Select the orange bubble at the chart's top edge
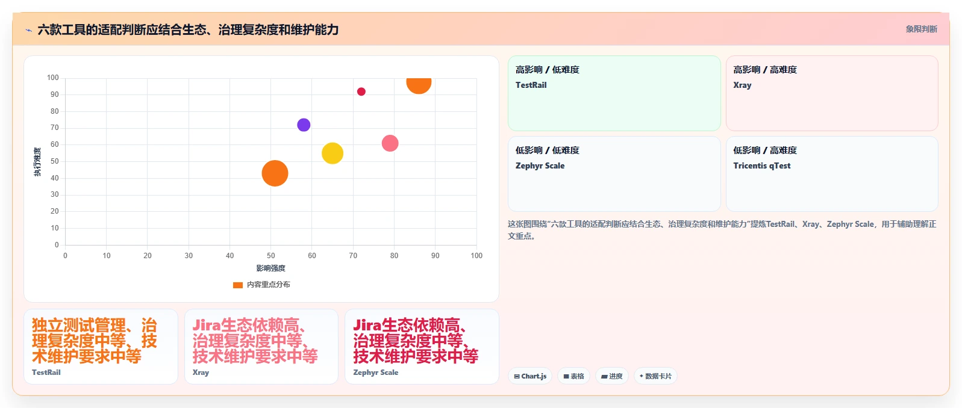Image resolution: width=962 pixels, height=408 pixels. pyautogui.click(x=419, y=85)
